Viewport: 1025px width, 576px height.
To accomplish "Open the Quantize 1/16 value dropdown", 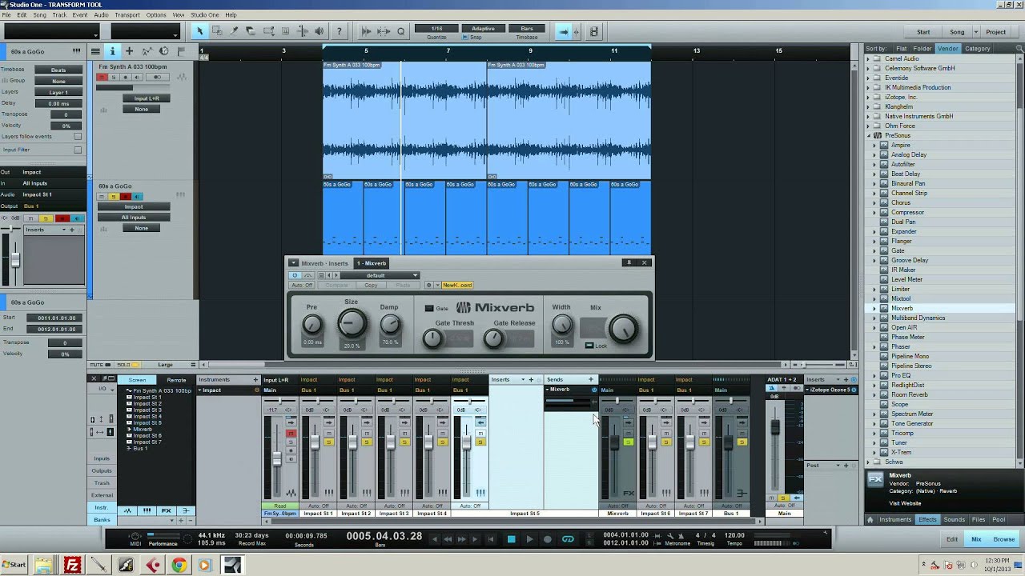I will [436, 29].
